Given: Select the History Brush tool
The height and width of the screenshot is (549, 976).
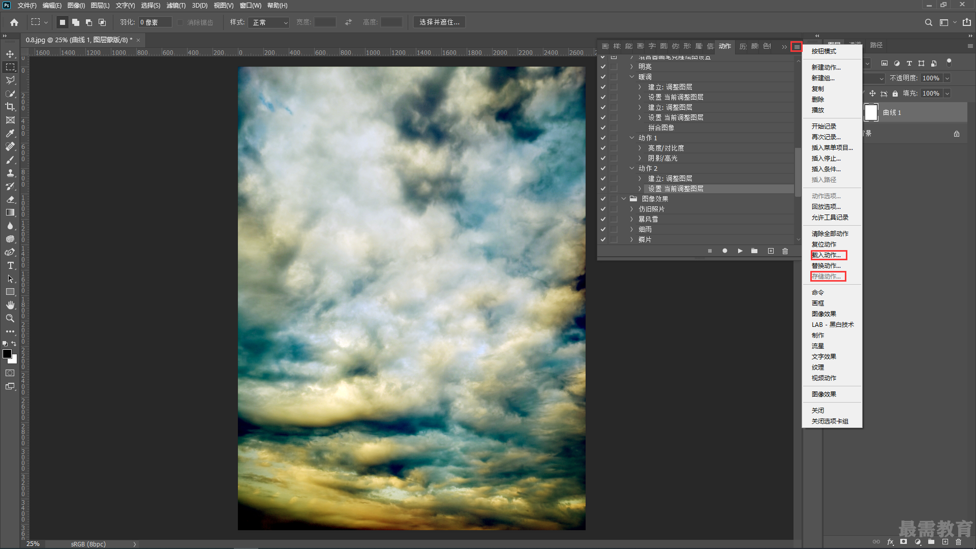Looking at the screenshot, I should 10,186.
